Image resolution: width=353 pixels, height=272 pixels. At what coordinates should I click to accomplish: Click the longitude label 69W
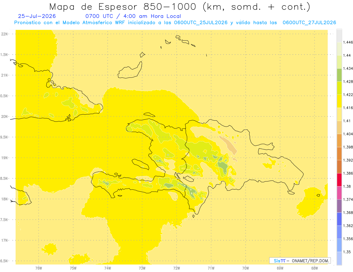280,268
